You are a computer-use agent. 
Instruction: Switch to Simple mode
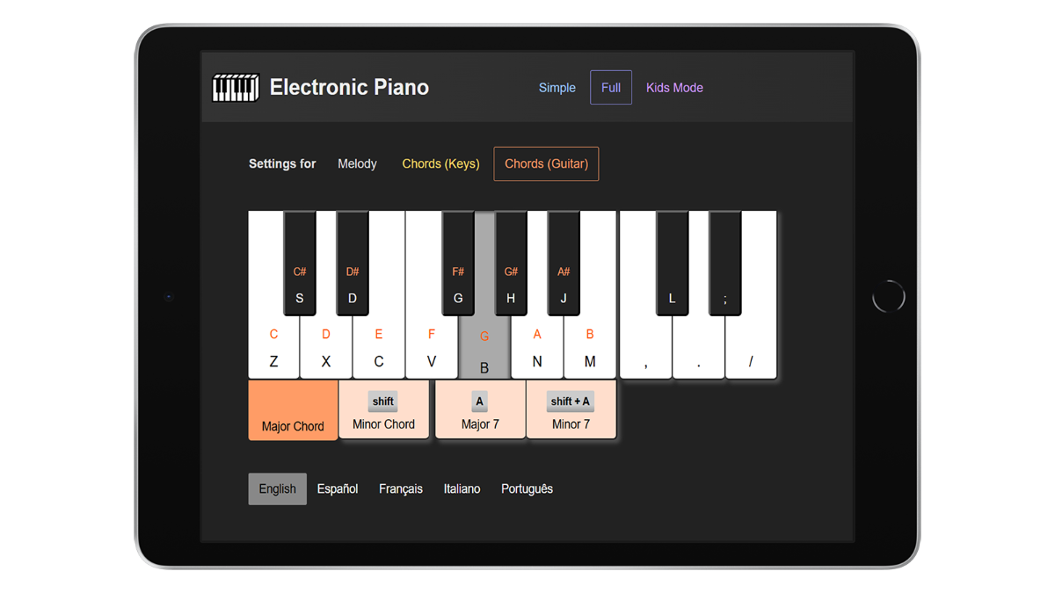(557, 87)
